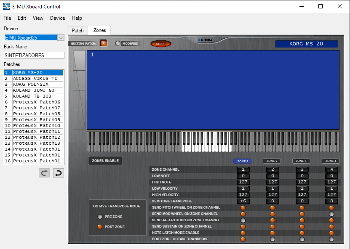Image resolution: width=350 pixels, height=249 pixels.
Task: Click the orange Editing Patch number indicator
Action: [x=103, y=43]
